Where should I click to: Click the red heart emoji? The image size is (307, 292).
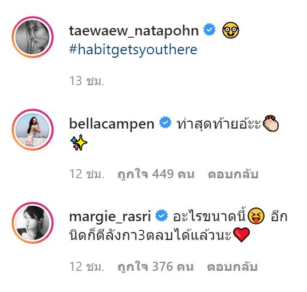(241, 235)
